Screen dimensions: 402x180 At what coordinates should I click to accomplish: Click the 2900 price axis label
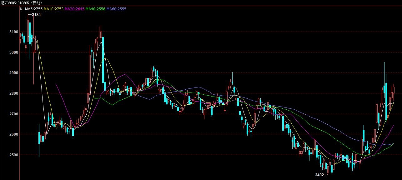point(14,73)
